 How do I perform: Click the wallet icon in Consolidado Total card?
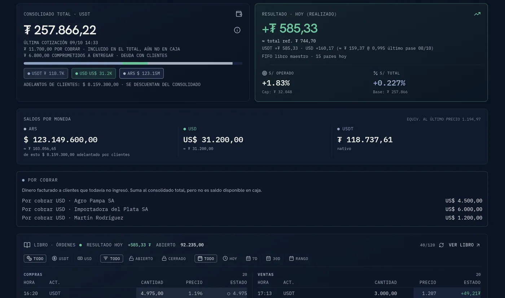(239, 14)
